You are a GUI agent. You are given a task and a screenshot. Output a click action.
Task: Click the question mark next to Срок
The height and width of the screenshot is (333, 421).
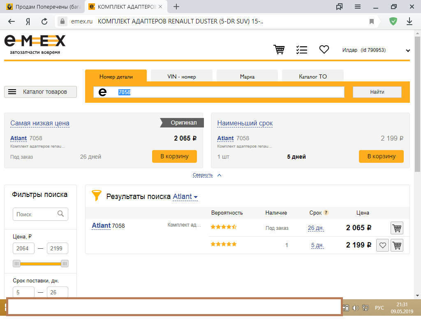[x=326, y=213]
